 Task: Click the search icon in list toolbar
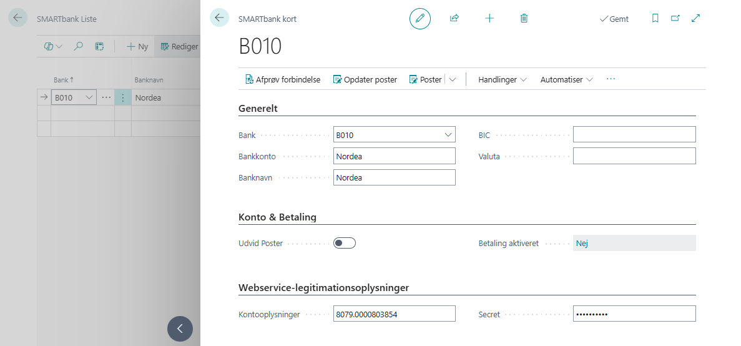click(x=79, y=46)
